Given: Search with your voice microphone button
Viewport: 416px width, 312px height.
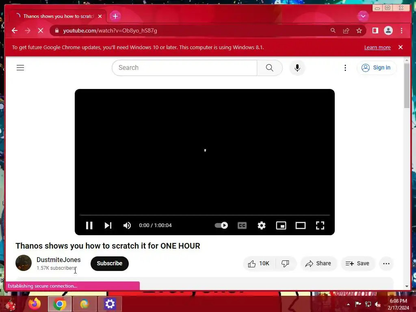Looking at the screenshot, I should click(297, 68).
